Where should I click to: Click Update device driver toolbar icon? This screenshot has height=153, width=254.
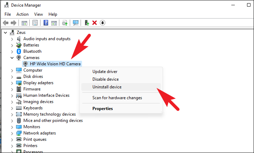pyautogui.click(x=65, y=23)
